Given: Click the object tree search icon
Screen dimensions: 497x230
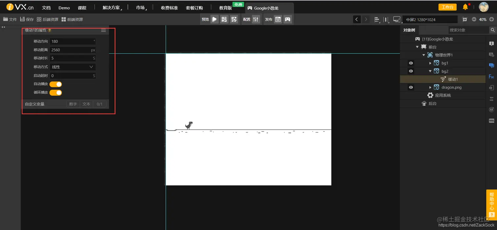Looking at the screenshot, I should click(493, 30).
